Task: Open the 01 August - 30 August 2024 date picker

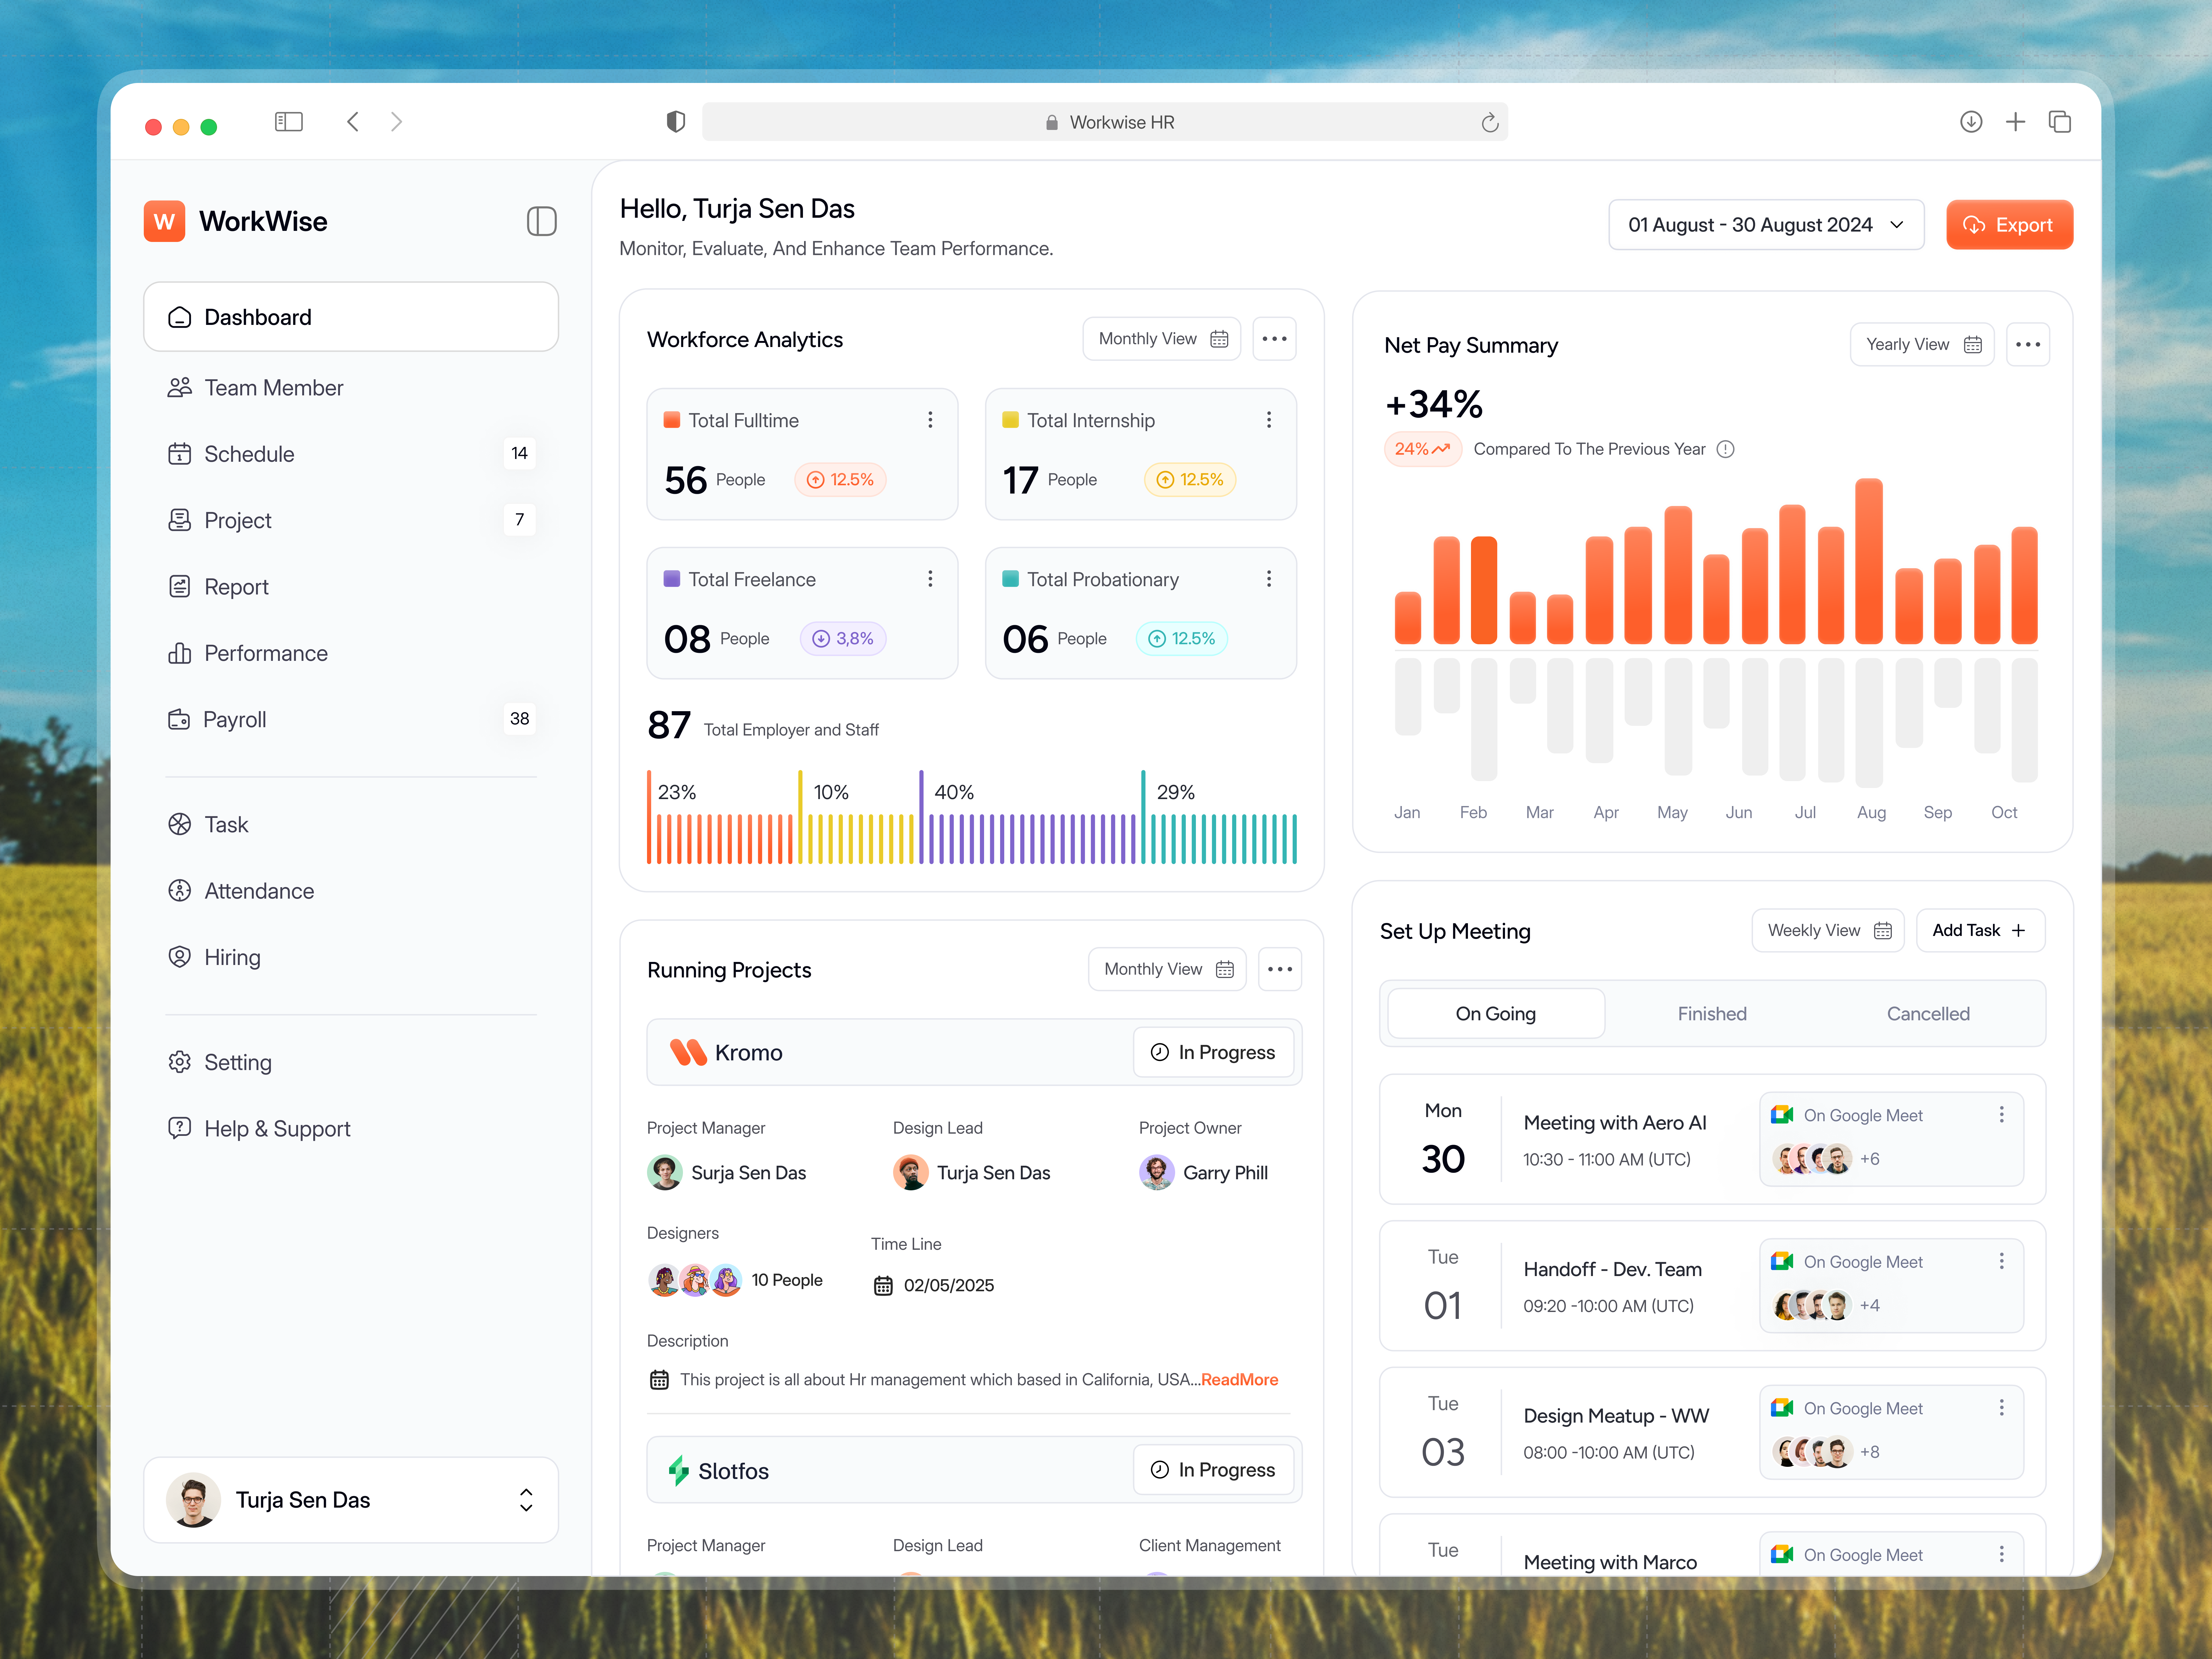Action: 1766,224
